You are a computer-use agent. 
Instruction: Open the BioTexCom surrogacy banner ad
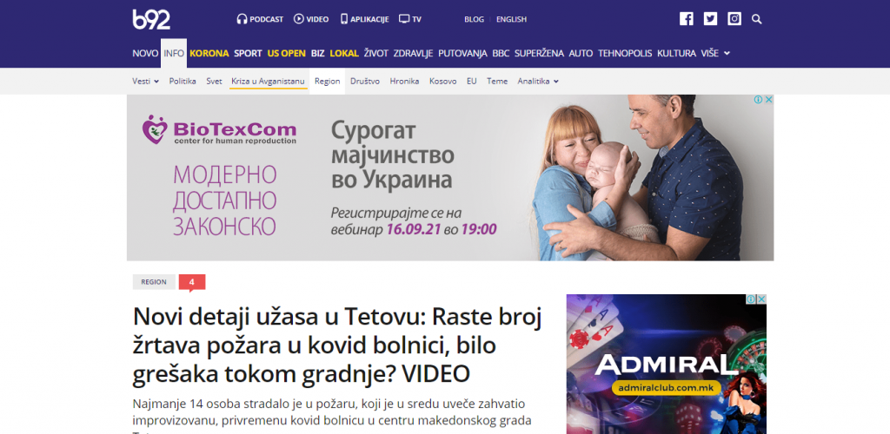pos(450,178)
